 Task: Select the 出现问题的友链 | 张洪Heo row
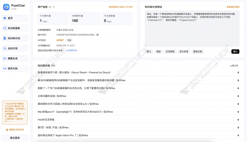pyautogui.click(x=138, y=96)
